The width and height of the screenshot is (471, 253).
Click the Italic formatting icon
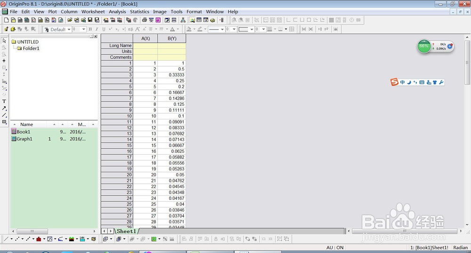pos(97,29)
